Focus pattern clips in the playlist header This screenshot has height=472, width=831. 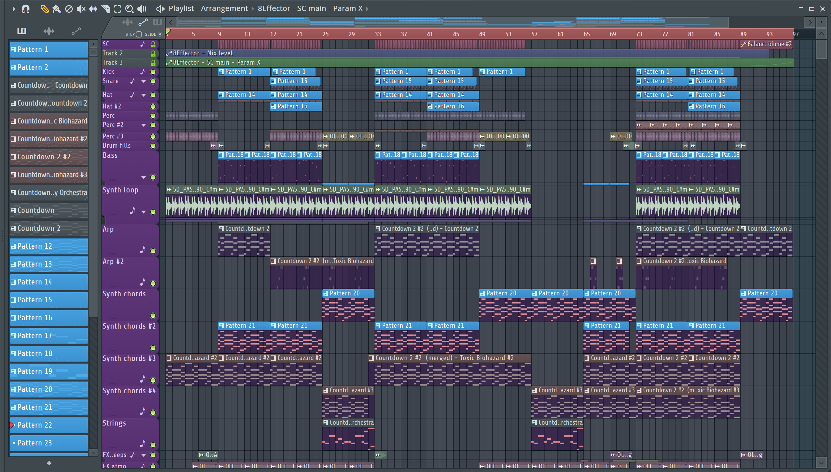pos(157,23)
